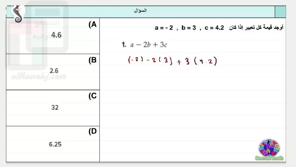This screenshot has height=167, width=296.
Task: Click the red handwritten substitution line
Action: [x=172, y=61]
